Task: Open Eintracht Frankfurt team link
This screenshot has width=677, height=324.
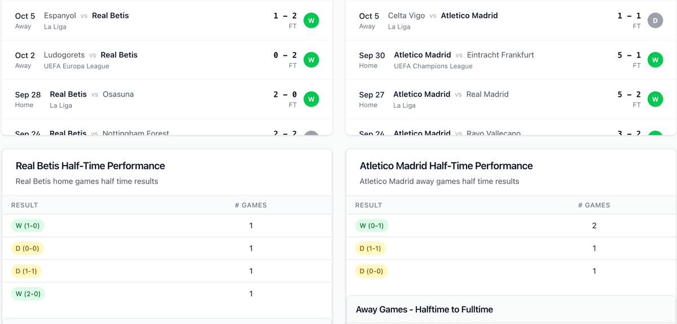Action: [x=500, y=55]
